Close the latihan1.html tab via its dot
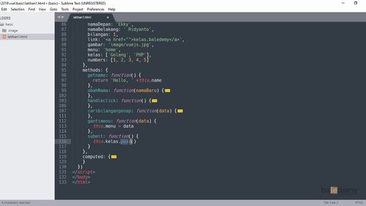This screenshot has height=206, width=366. point(108,17)
